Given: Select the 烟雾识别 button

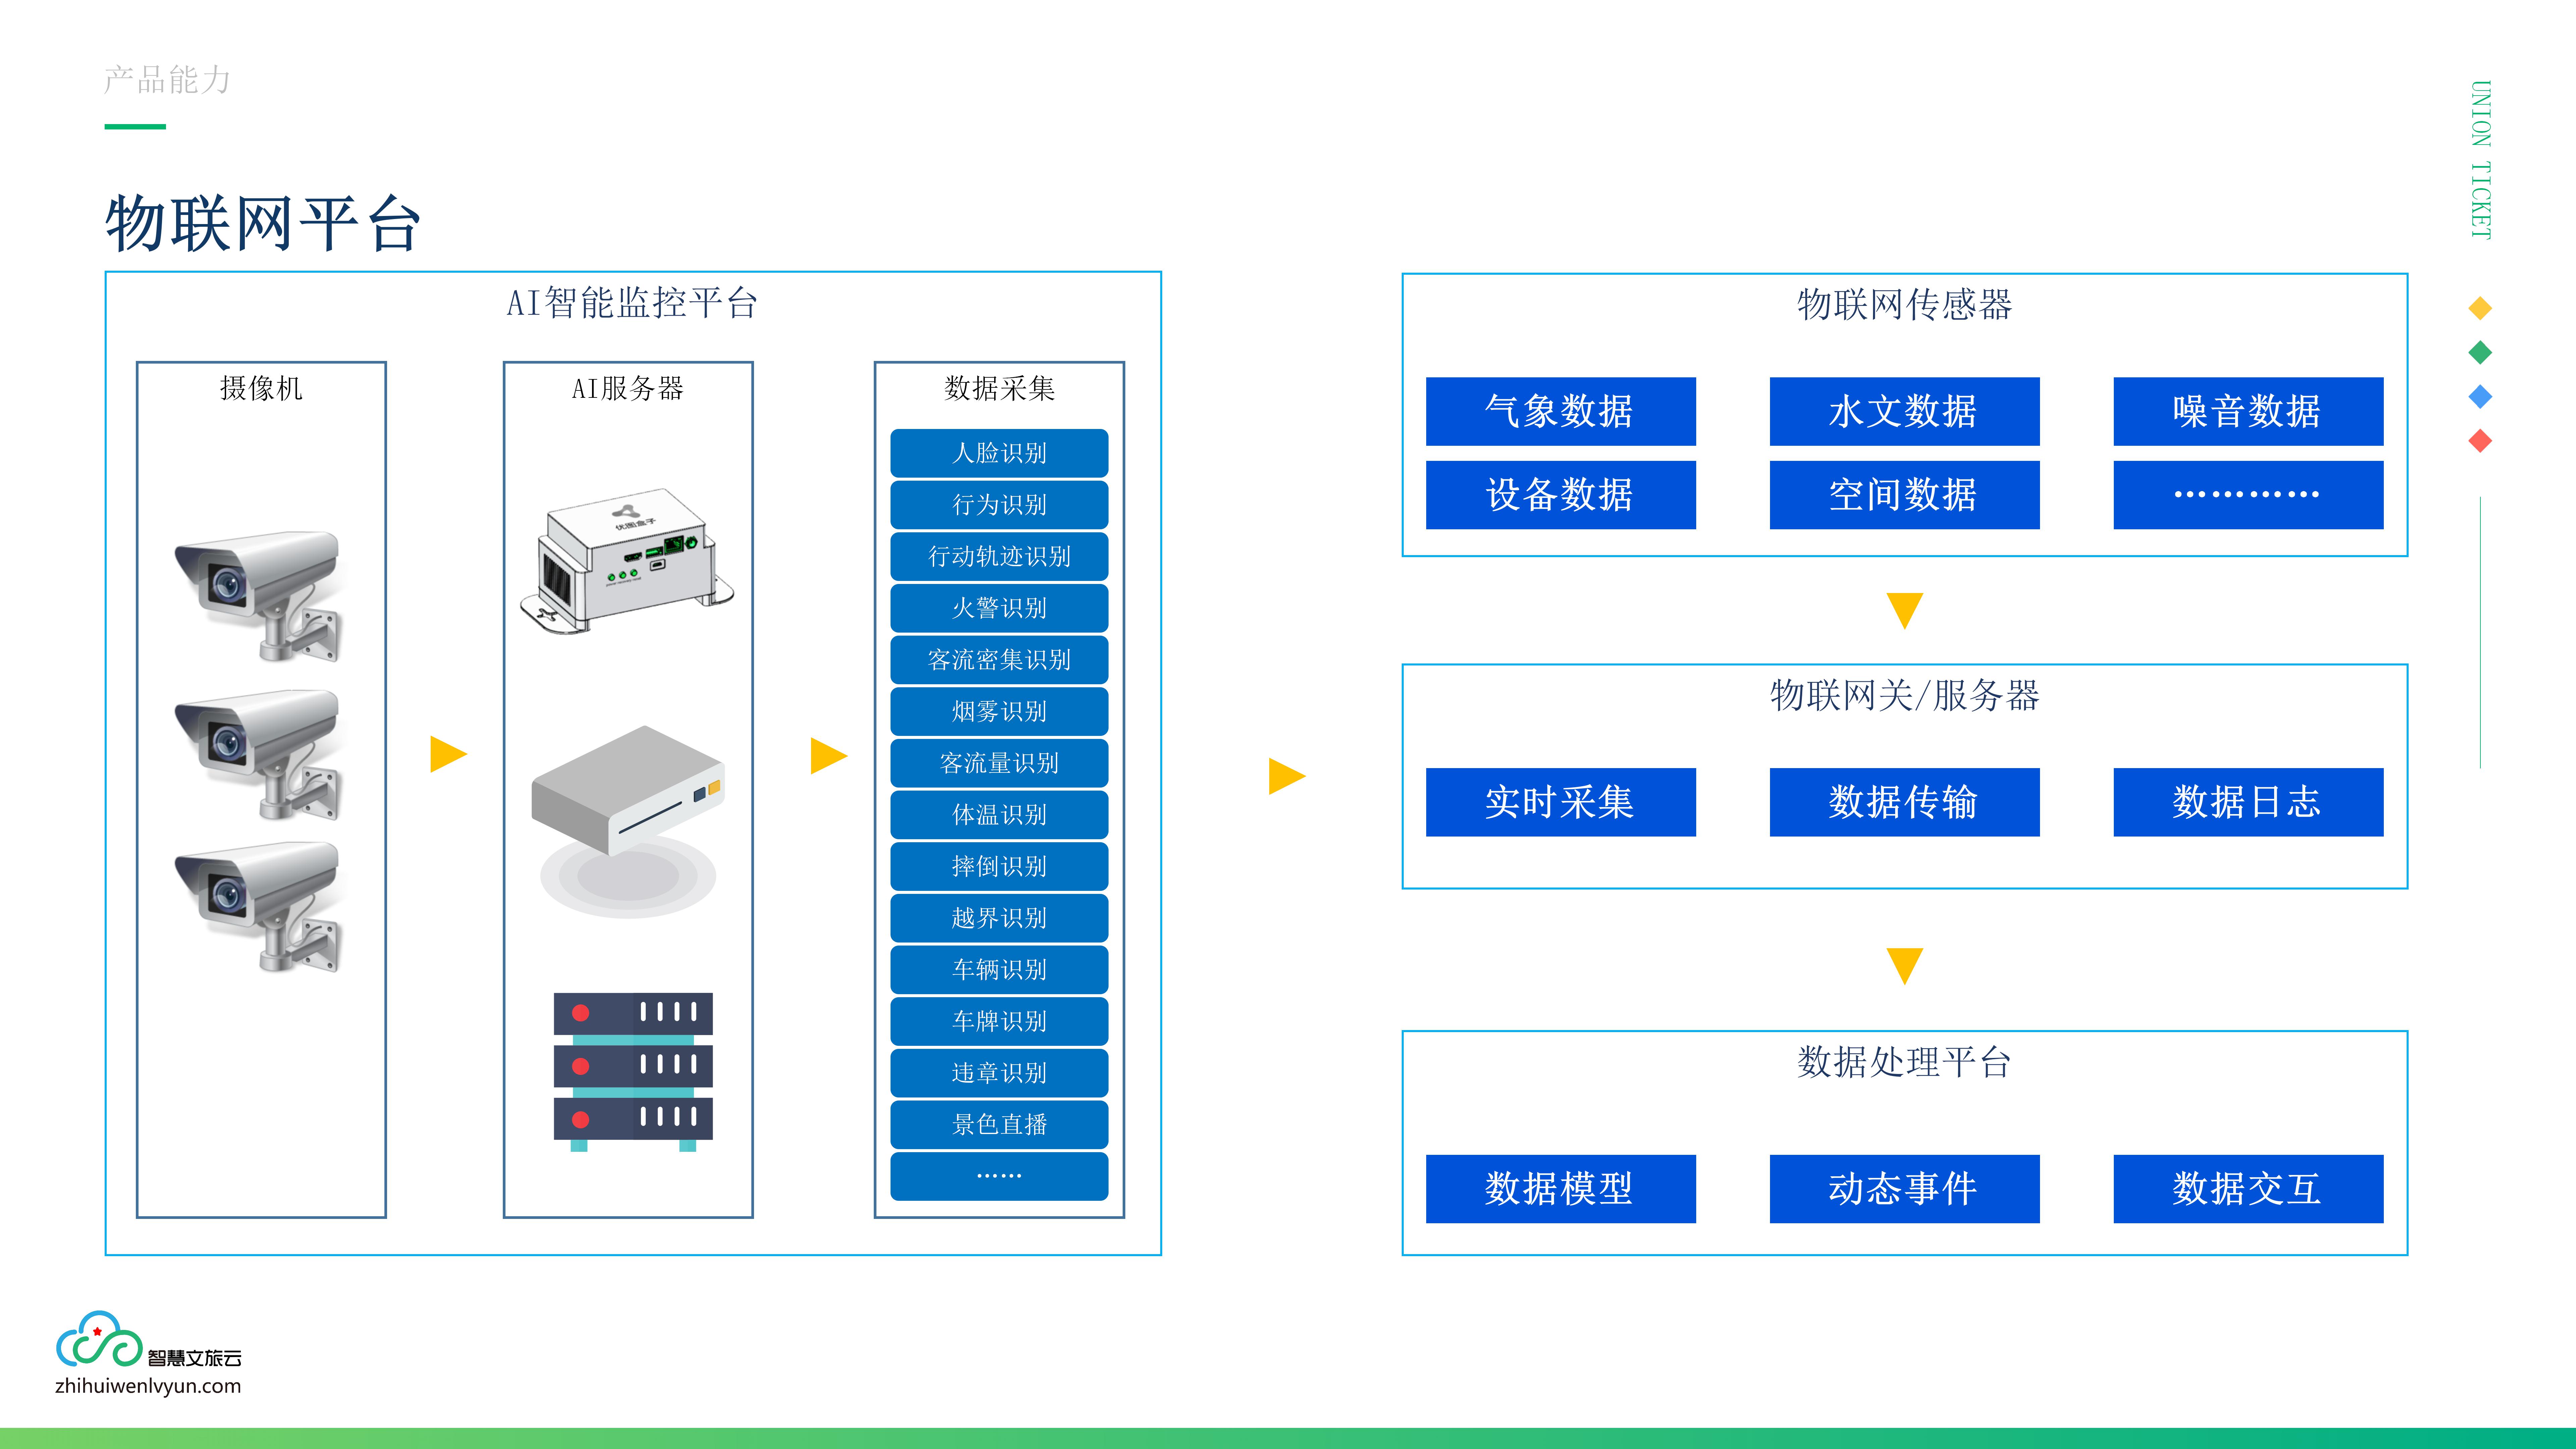Looking at the screenshot, I should coord(999,711).
